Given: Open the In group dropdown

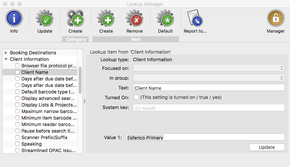Looking at the screenshot, I should click(209, 78).
